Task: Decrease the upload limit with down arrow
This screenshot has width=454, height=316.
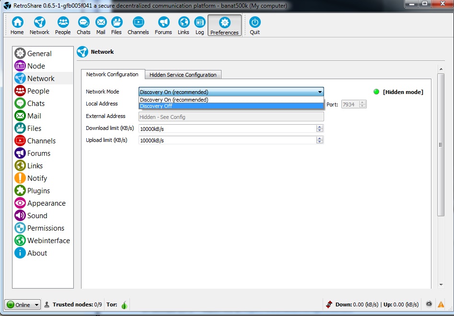Action: (320, 142)
